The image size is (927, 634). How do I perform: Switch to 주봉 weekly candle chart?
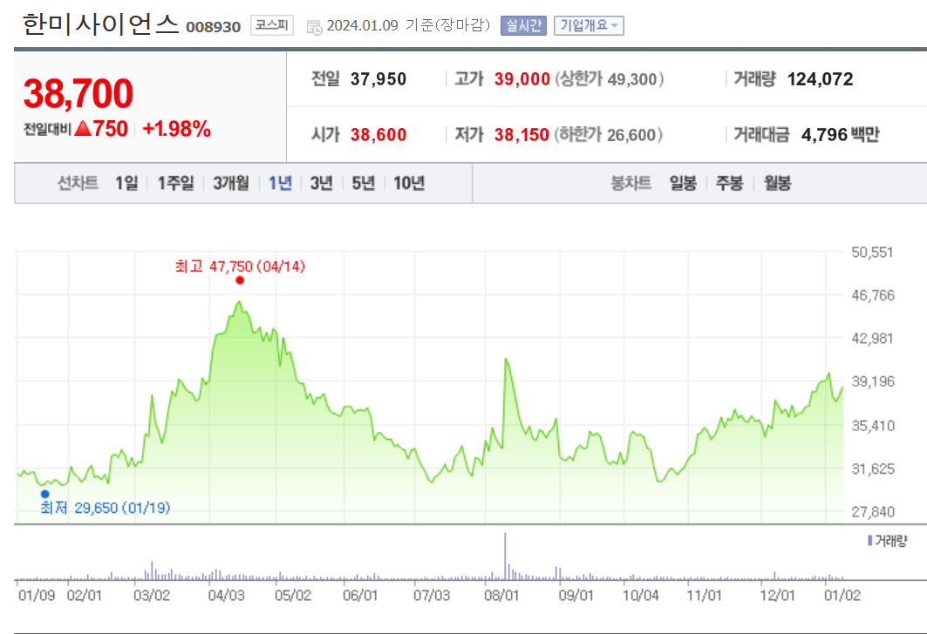point(730,183)
